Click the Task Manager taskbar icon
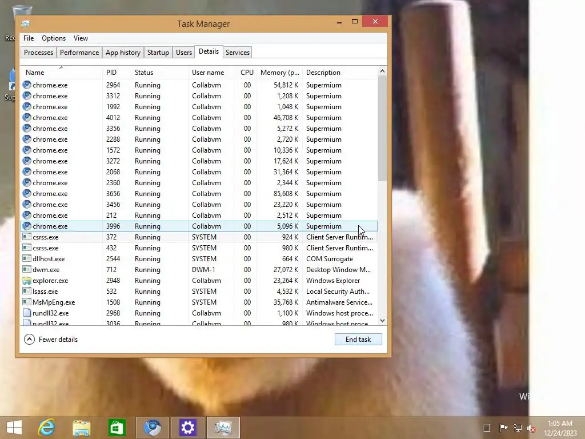 (223, 428)
